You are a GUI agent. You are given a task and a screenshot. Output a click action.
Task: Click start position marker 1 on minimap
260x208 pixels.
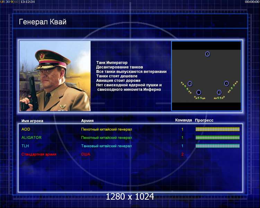pyautogui.click(x=226, y=84)
